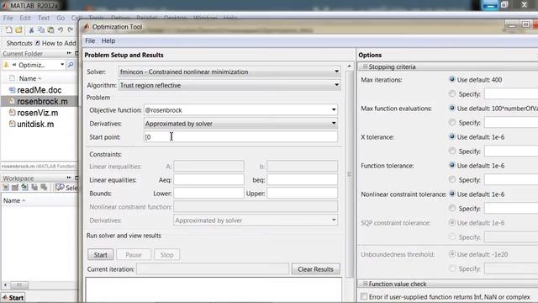Select Use default for Nonlinear constraint tolerance

click(452, 194)
